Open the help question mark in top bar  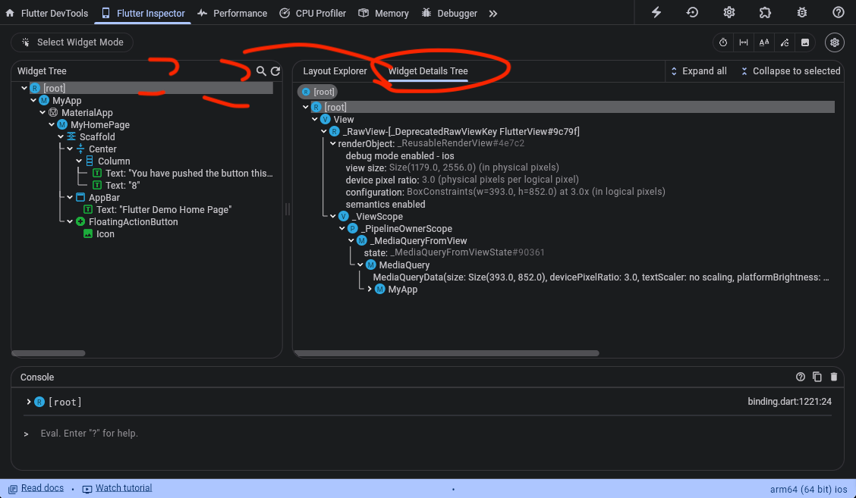point(838,13)
